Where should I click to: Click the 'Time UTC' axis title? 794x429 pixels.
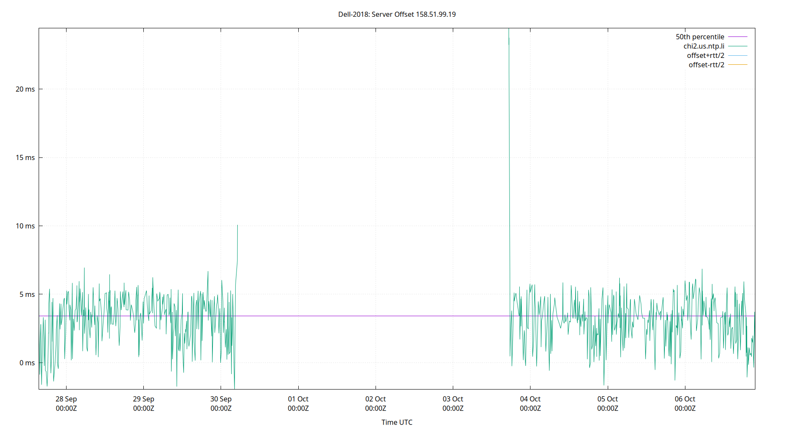point(397,422)
